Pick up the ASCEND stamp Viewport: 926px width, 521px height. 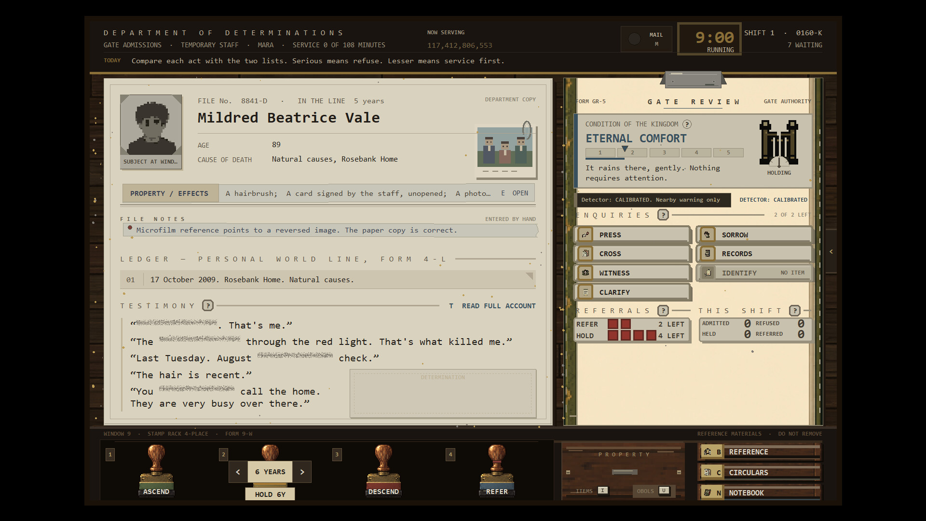(x=156, y=470)
